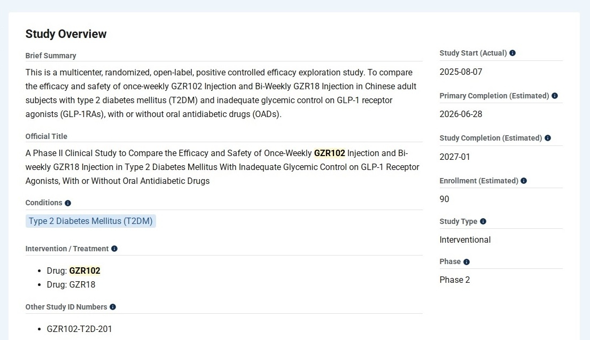Viewport: 590px width, 340px height.
Task: Click the Enrollment (Estimated) info icon
Action: [524, 181]
